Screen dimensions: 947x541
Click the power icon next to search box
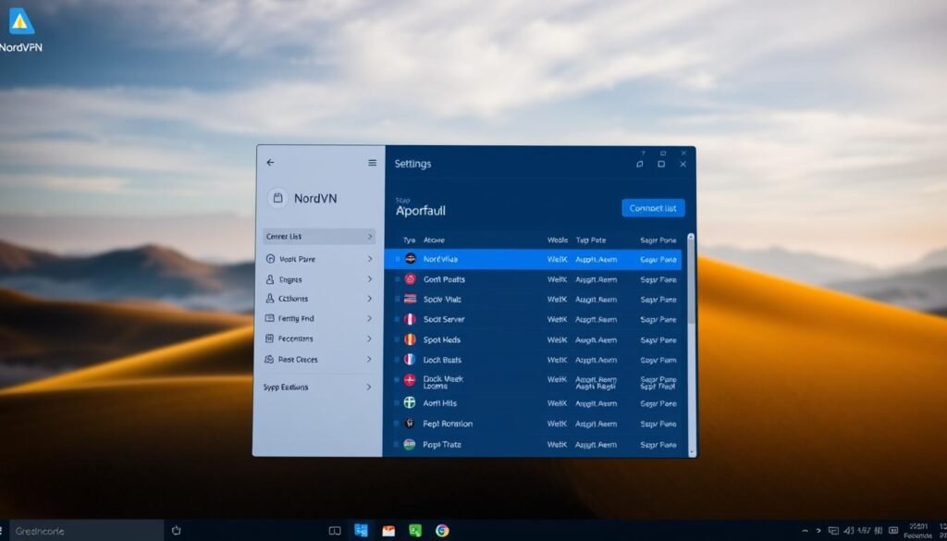[177, 531]
